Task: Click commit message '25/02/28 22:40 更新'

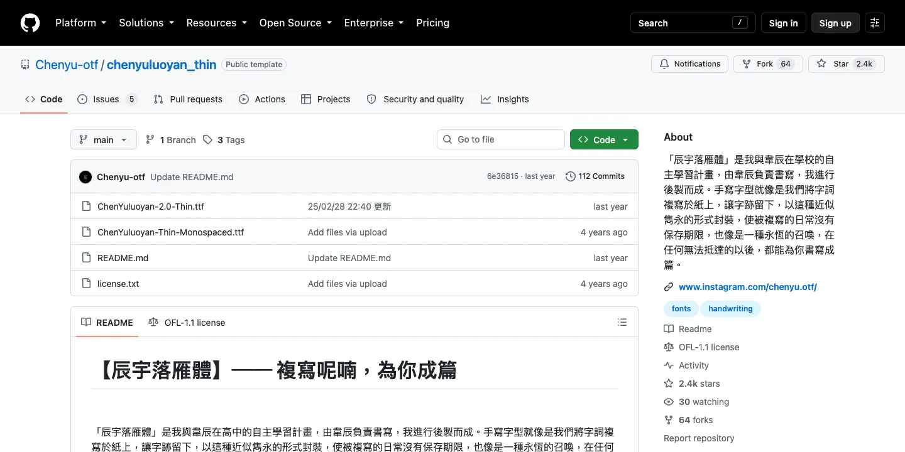Action: click(349, 207)
